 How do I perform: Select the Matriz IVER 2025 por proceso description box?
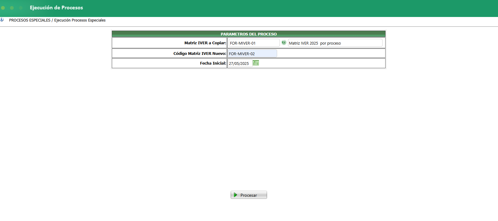335,43
